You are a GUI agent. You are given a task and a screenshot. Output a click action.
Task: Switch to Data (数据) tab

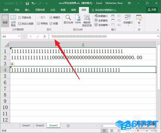click(x=63, y=10)
